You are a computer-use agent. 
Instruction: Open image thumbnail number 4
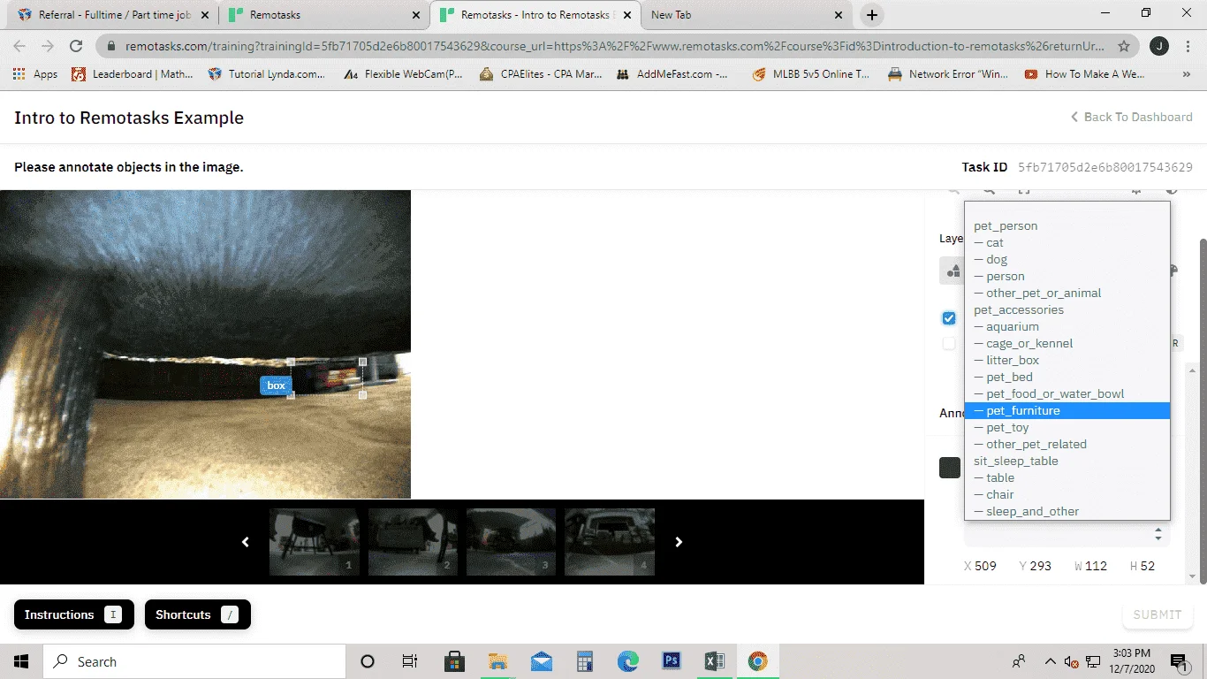pyautogui.click(x=610, y=542)
